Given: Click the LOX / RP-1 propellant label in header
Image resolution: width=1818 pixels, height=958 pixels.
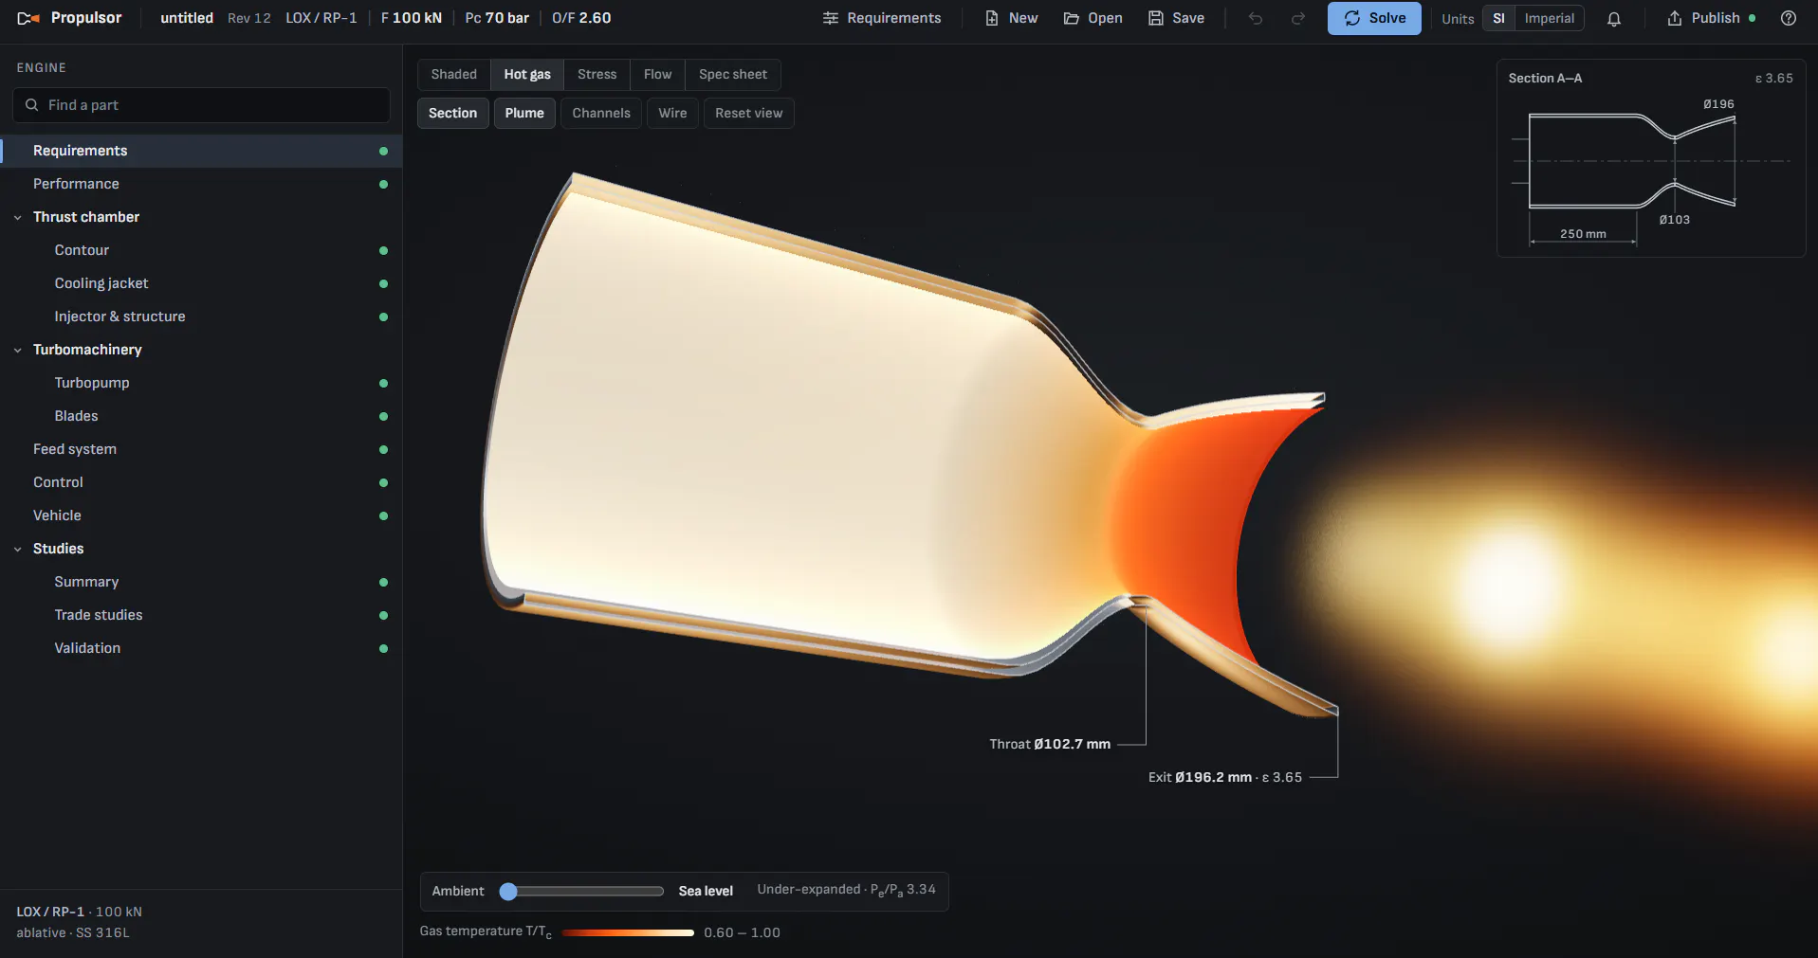Looking at the screenshot, I should 321,18.
